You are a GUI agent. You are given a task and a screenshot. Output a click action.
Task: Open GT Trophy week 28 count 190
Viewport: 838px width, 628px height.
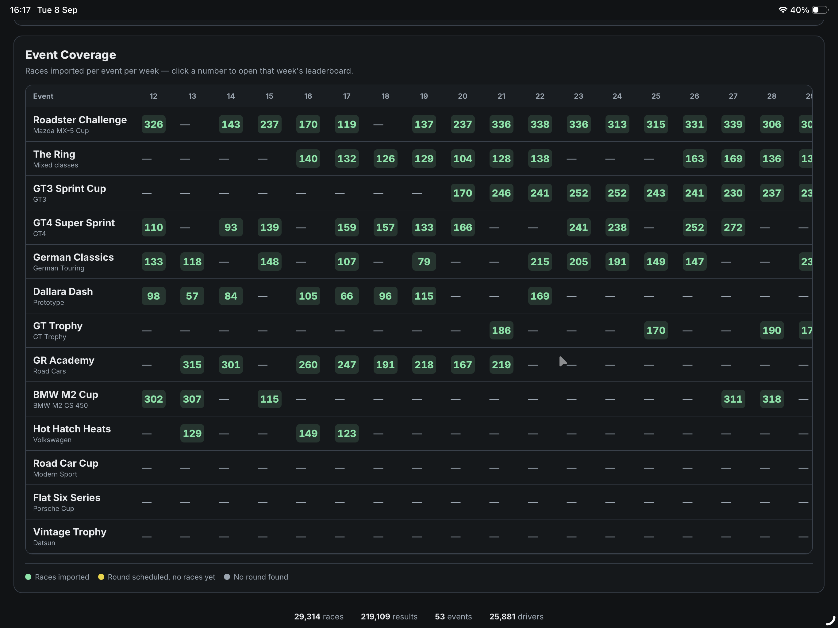pyautogui.click(x=772, y=330)
